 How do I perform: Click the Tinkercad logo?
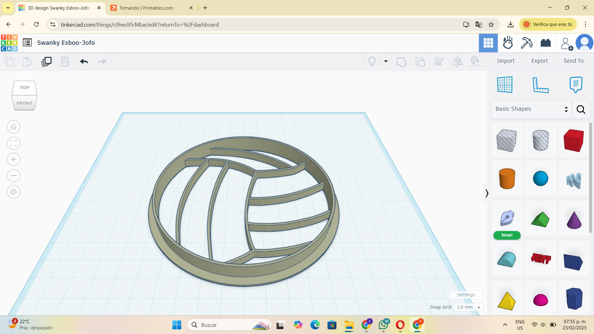pos(9,43)
